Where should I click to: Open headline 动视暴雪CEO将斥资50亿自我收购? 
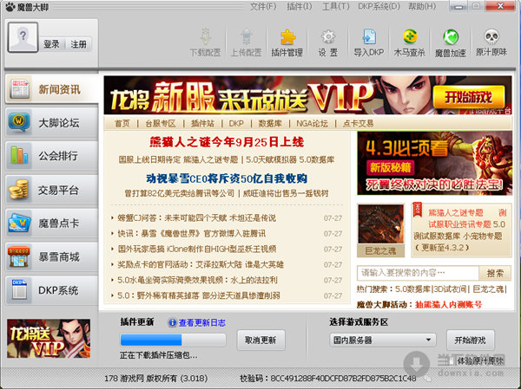pos(227,178)
